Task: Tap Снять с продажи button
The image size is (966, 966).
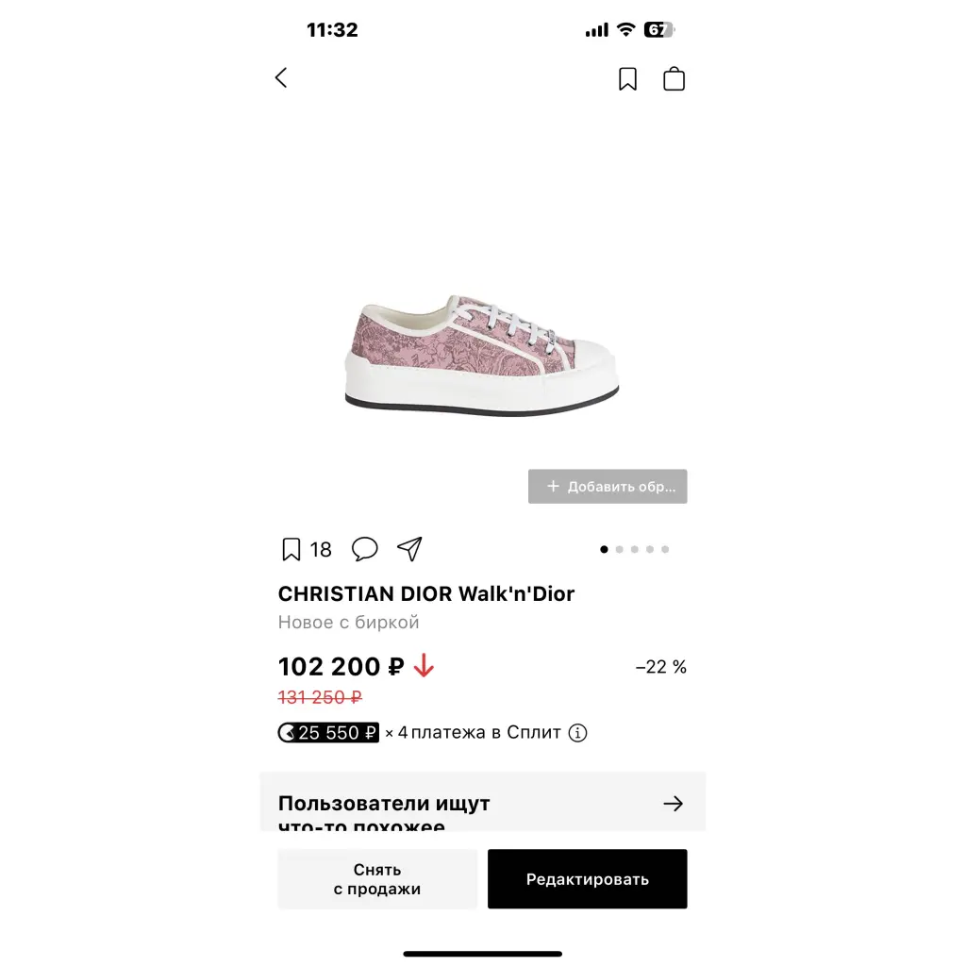Action: click(x=377, y=879)
